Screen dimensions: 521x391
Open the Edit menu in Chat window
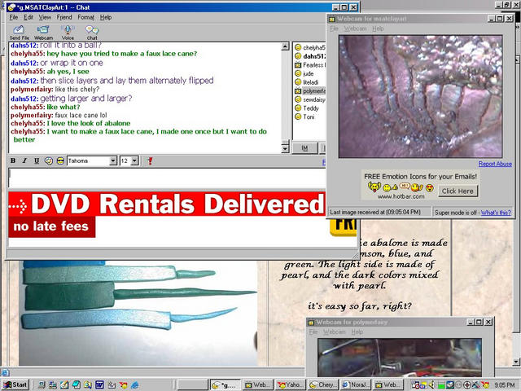28,17
